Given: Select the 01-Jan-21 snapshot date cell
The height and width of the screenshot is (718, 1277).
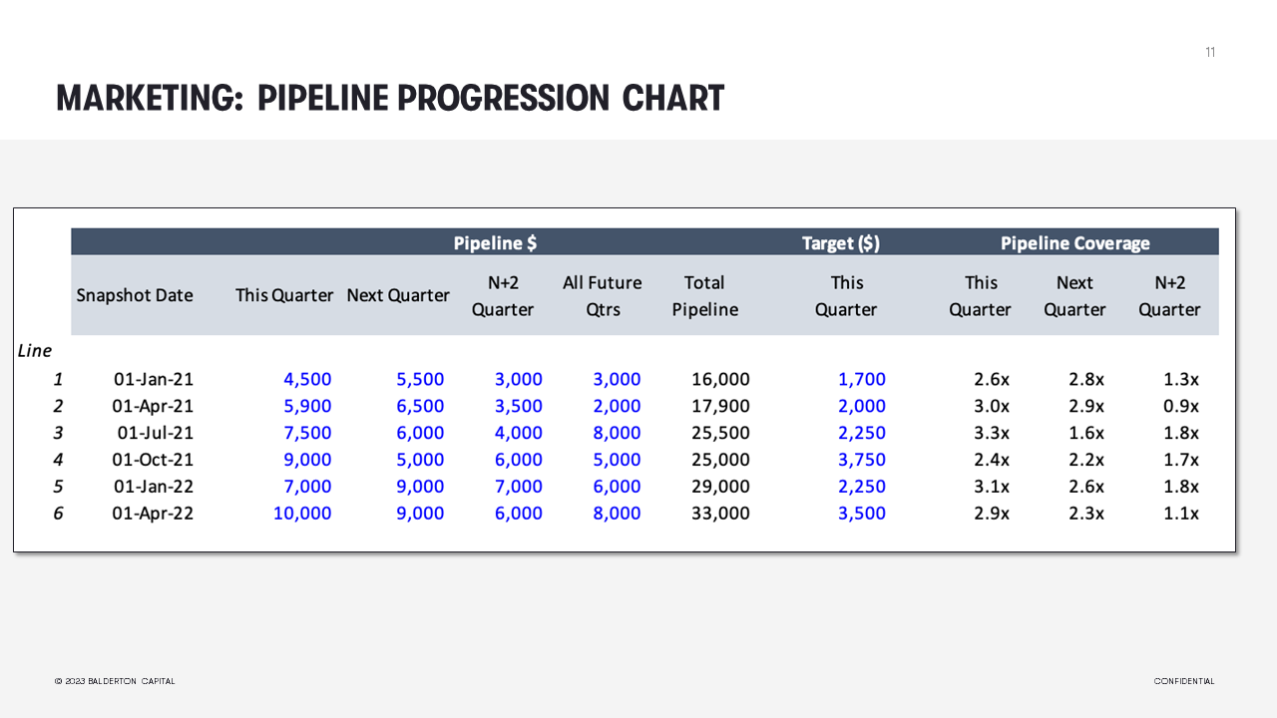Looking at the screenshot, I should pos(154,379).
